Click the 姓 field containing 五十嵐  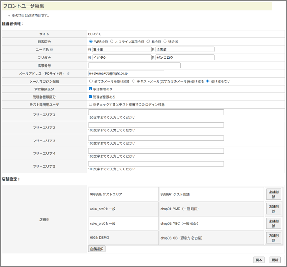click(121, 49)
